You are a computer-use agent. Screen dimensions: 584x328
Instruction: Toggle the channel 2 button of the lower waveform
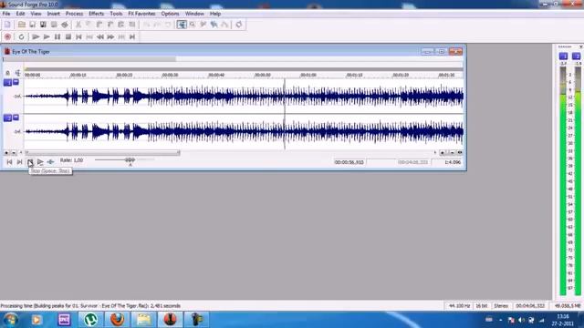pyautogui.click(x=7, y=118)
